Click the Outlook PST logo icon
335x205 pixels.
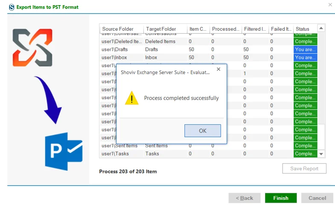coord(64,151)
